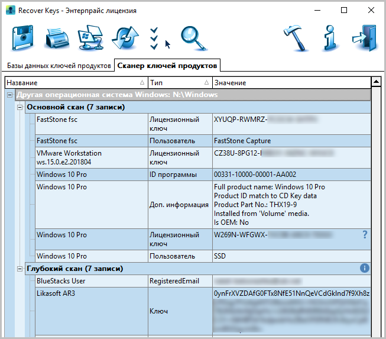Select BlueStacks User row
Screen dimensions: 386x339
pos(203,281)
